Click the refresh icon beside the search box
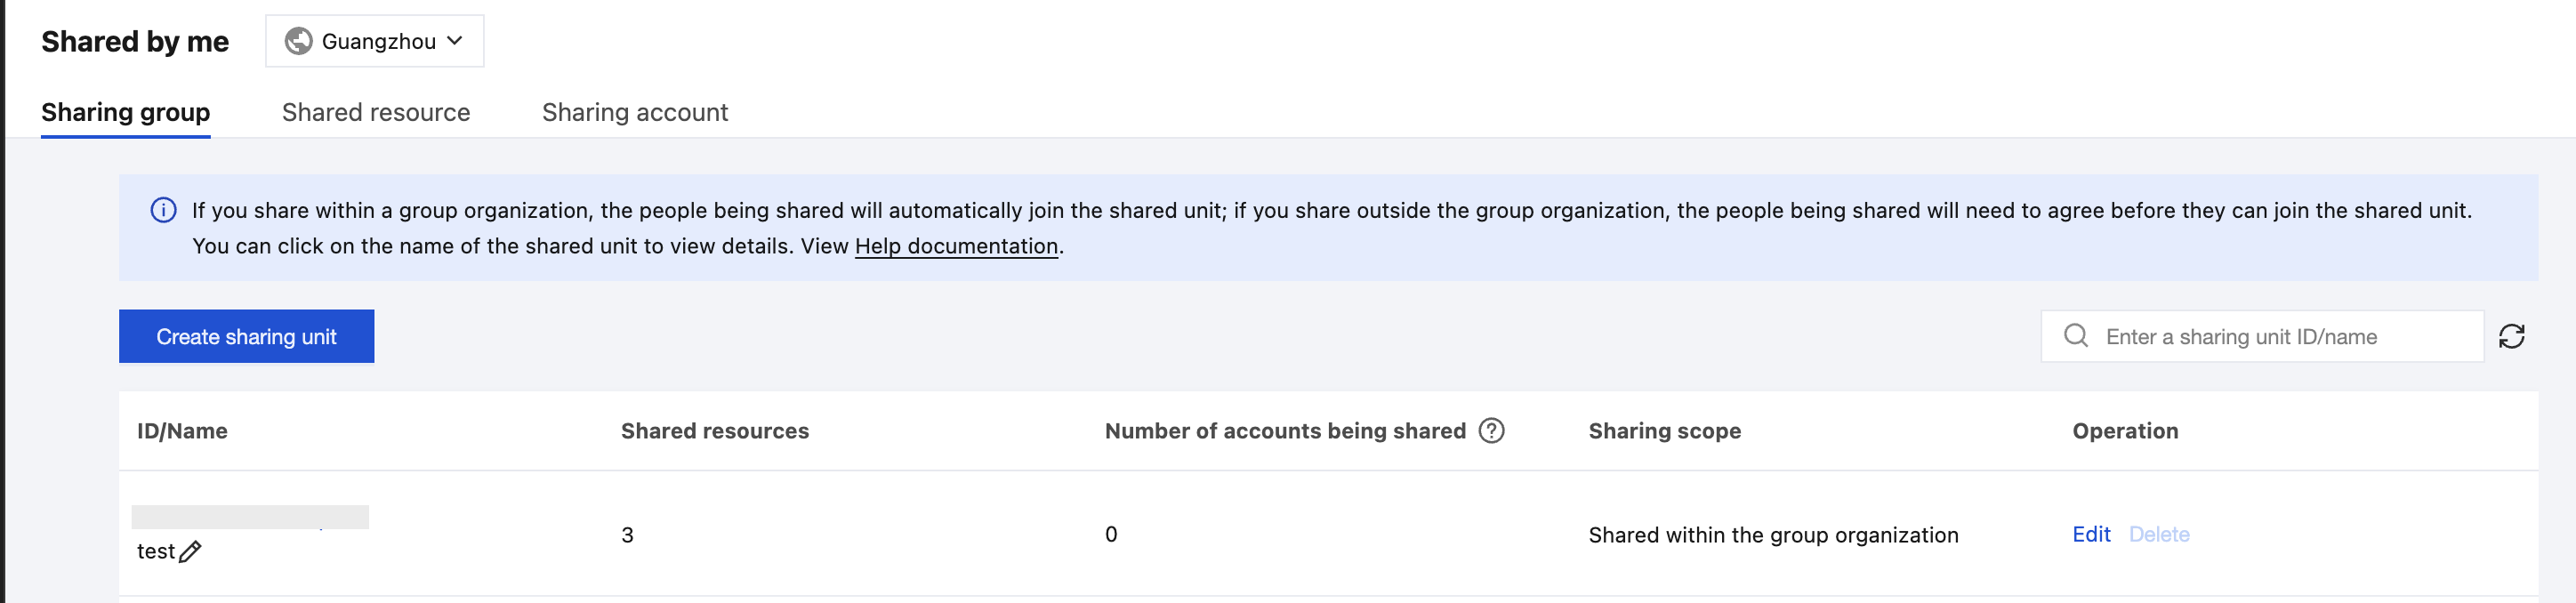 [2511, 337]
